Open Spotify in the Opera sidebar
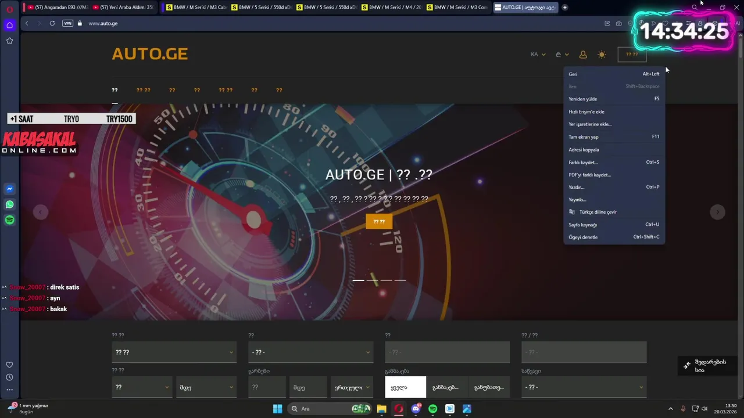The image size is (744, 418). point(9,220)
